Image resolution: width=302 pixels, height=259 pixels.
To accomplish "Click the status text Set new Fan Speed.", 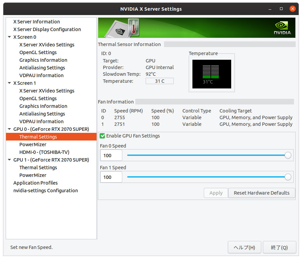I will pos(31,247).
